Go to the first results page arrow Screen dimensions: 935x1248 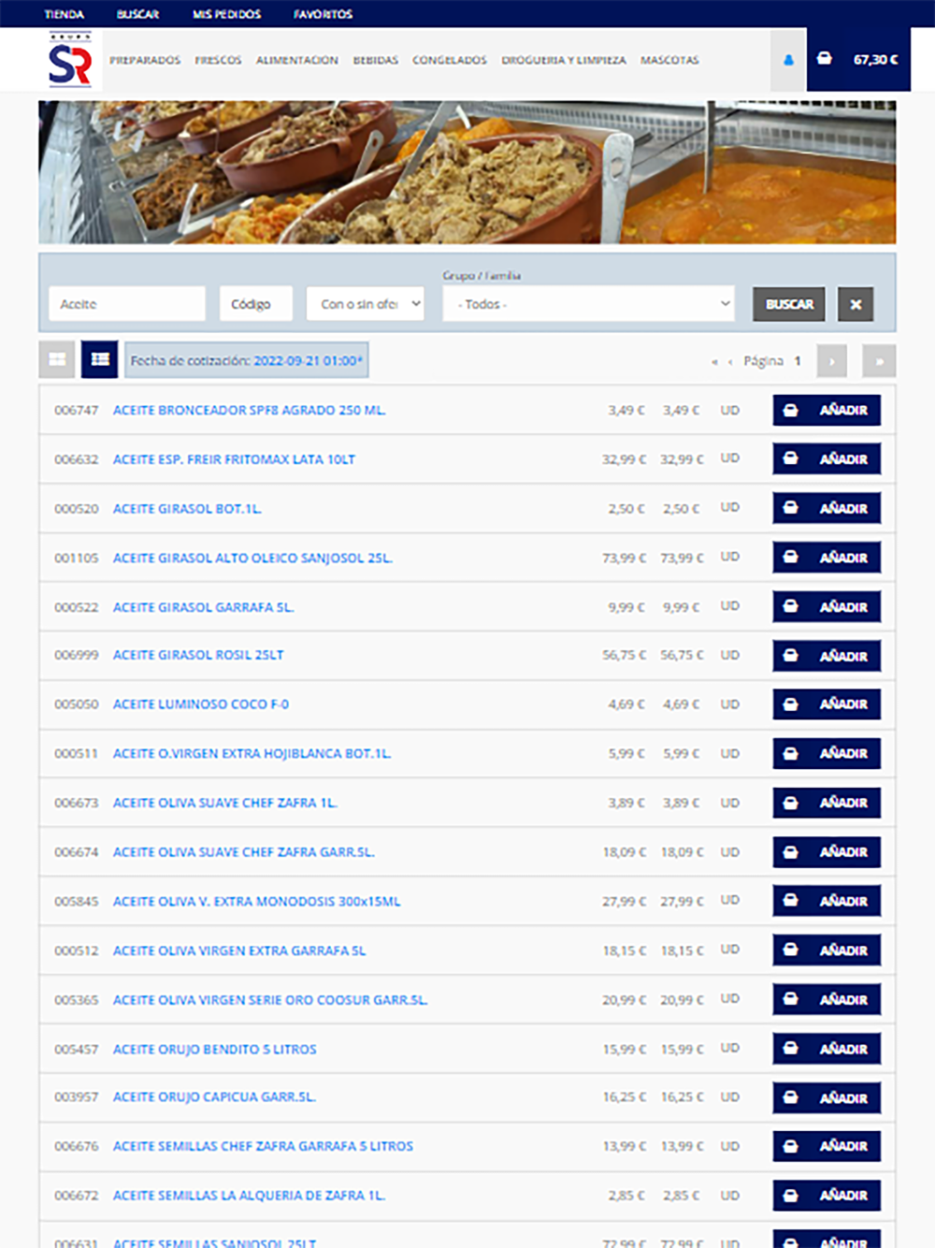coord(714,361)
